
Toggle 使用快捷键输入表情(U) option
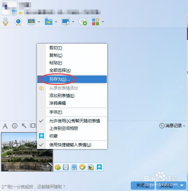(72, 145)
